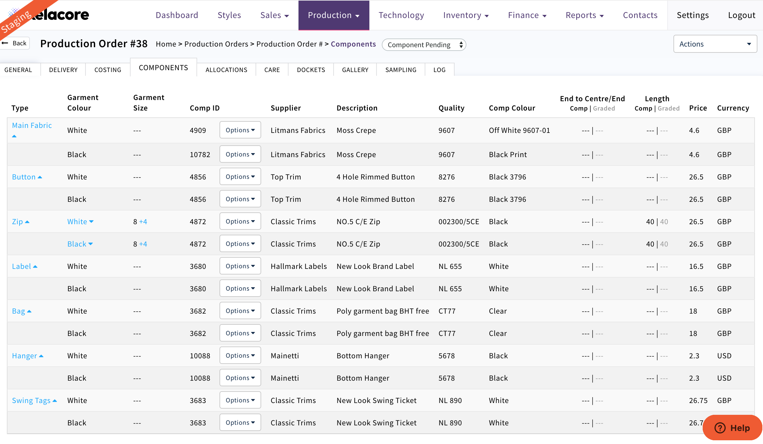Click Production Orders breadcrumb link
763x444 pixels.
pyautogui.click(x=216, y=44)
